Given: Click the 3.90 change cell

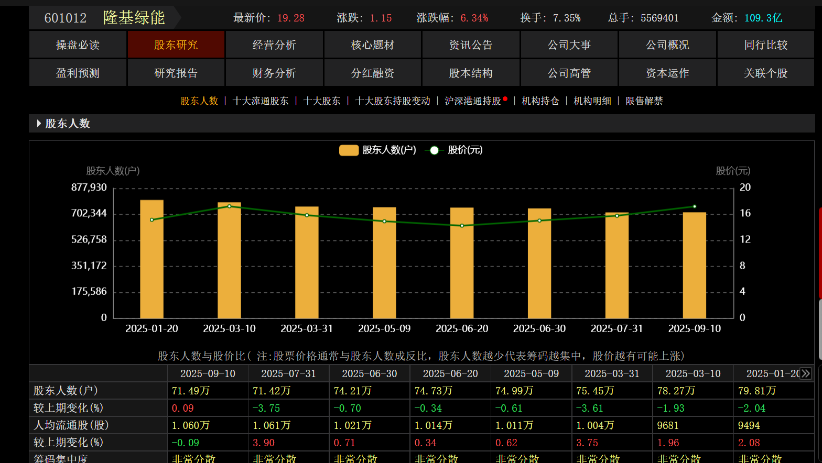Looking at the screenshot, I should click(x=288, y=443).
